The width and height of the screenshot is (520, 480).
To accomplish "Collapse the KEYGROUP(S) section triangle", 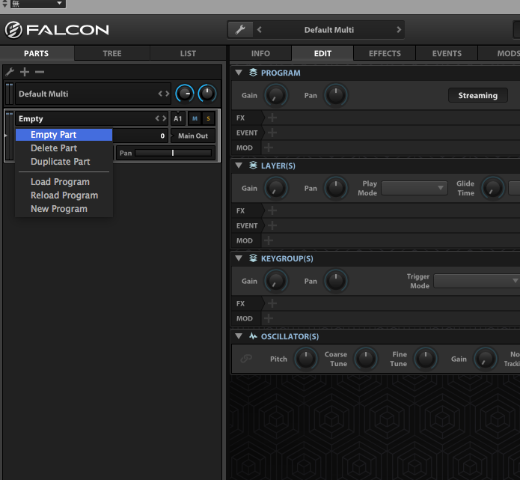I will click(239, 258).
